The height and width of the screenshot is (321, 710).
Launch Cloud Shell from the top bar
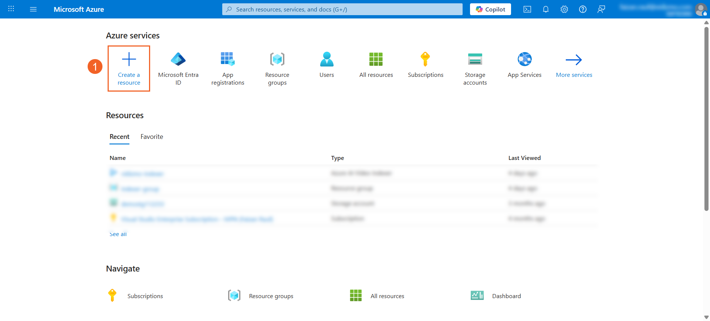tap(527, 9)
